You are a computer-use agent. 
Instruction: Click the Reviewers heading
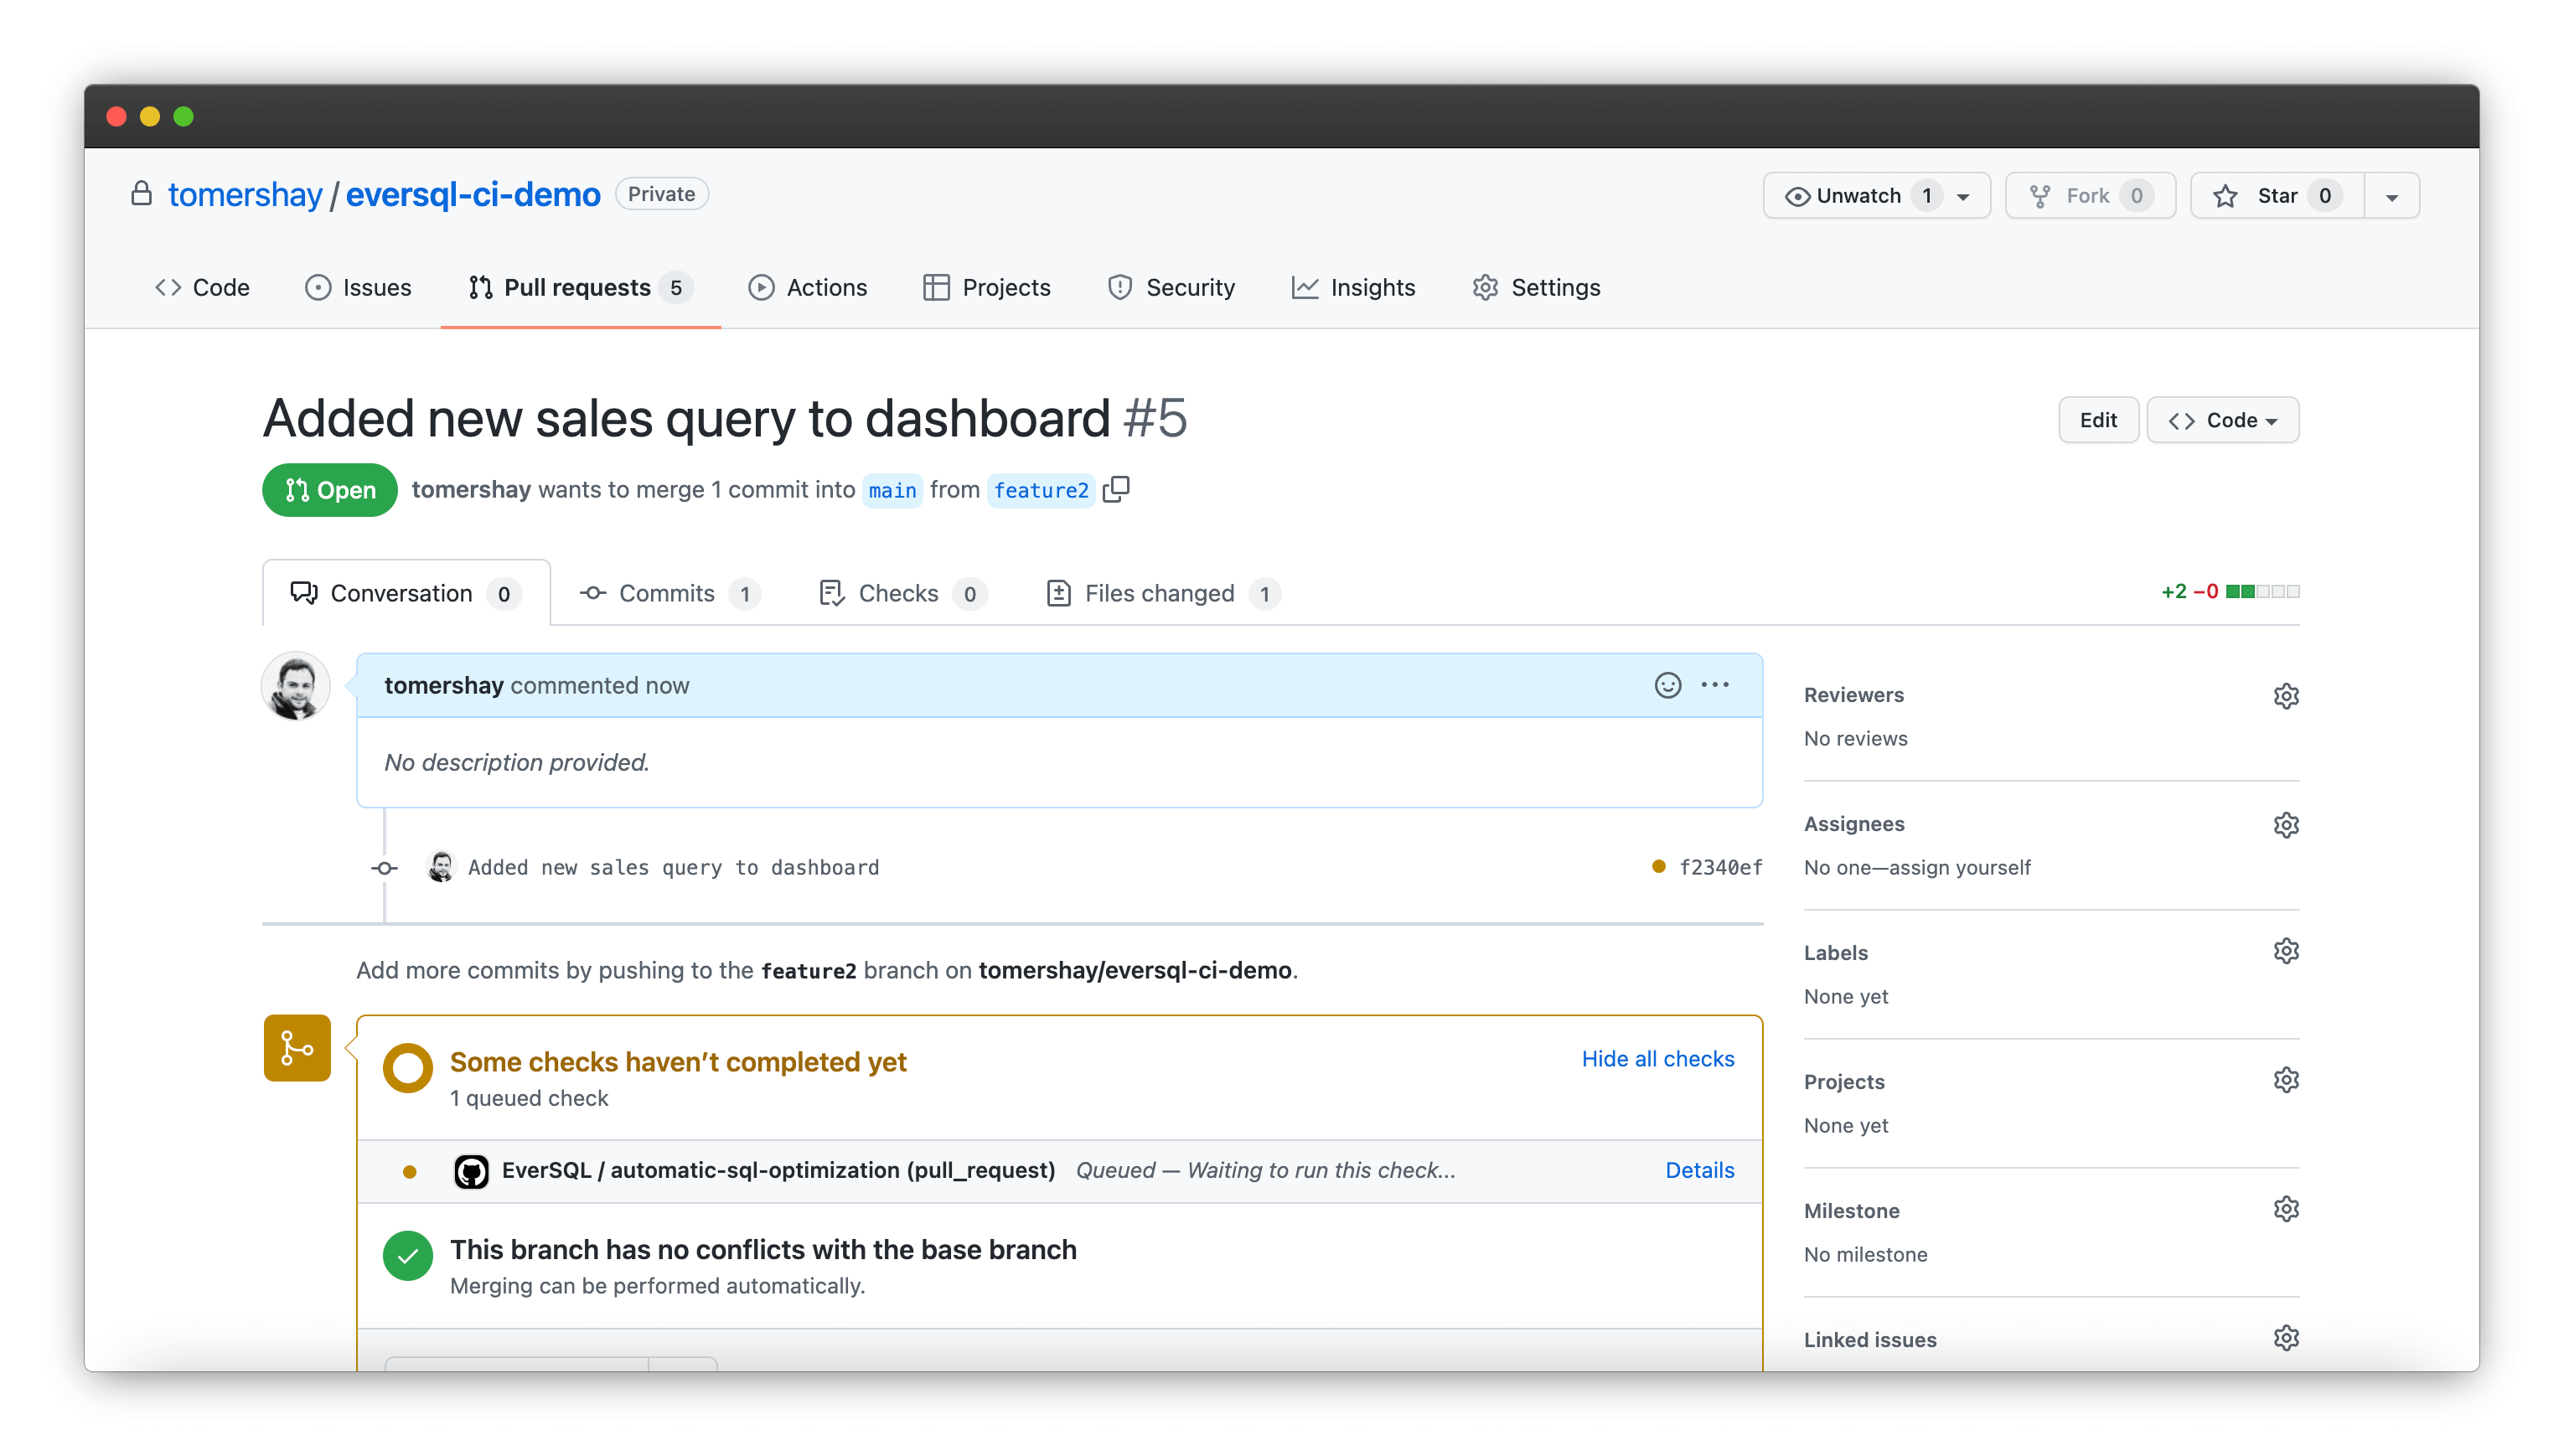click(x=1854, y=695)
